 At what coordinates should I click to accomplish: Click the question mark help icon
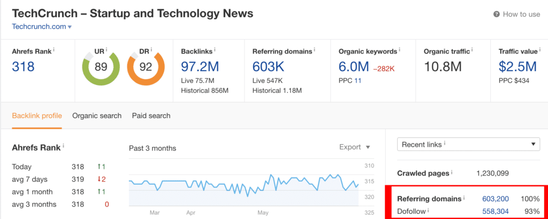tap(496, 14)
